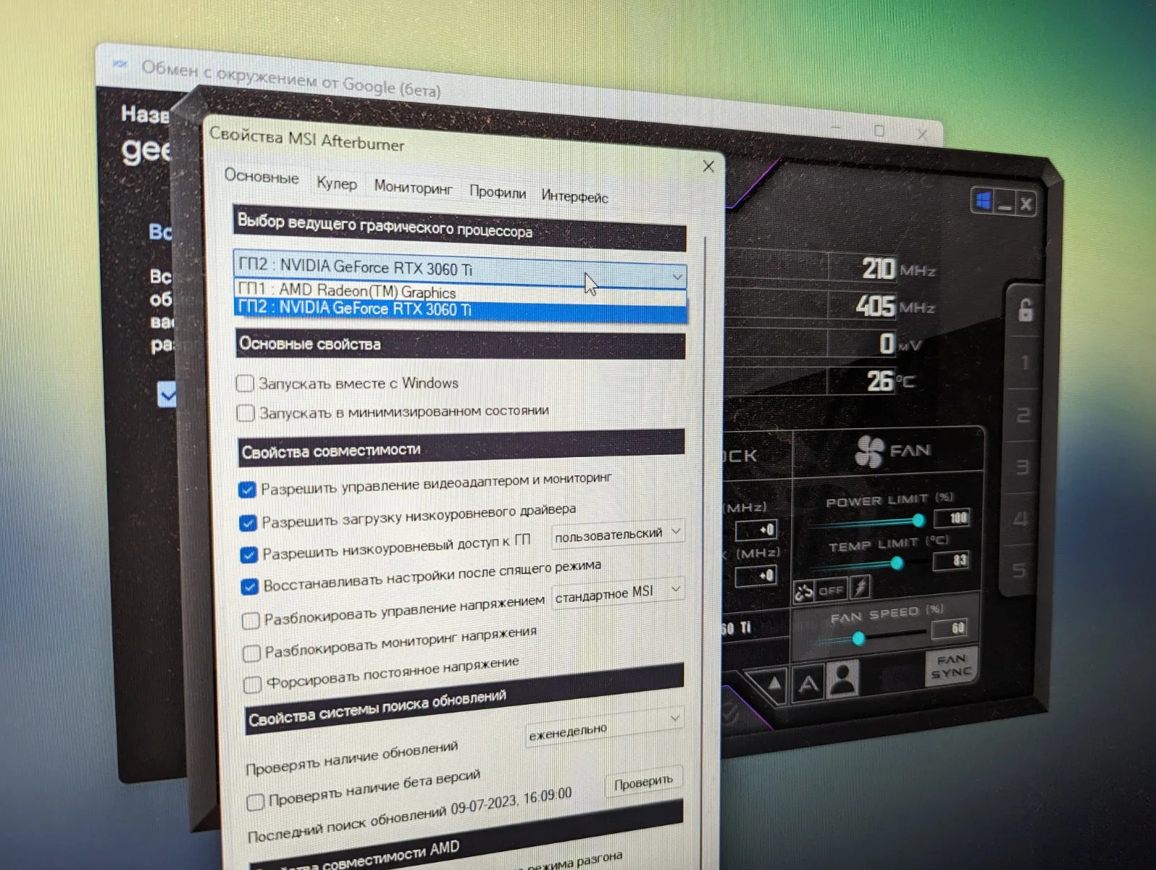This screenshot has width=1156, height=870.
Task: Toggle the link icon under Temp Limit
Action: click(804, 593)
